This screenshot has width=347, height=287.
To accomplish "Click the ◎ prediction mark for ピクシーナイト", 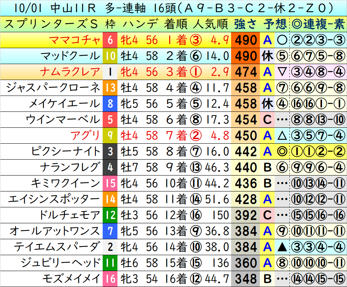I will point(282,152).
